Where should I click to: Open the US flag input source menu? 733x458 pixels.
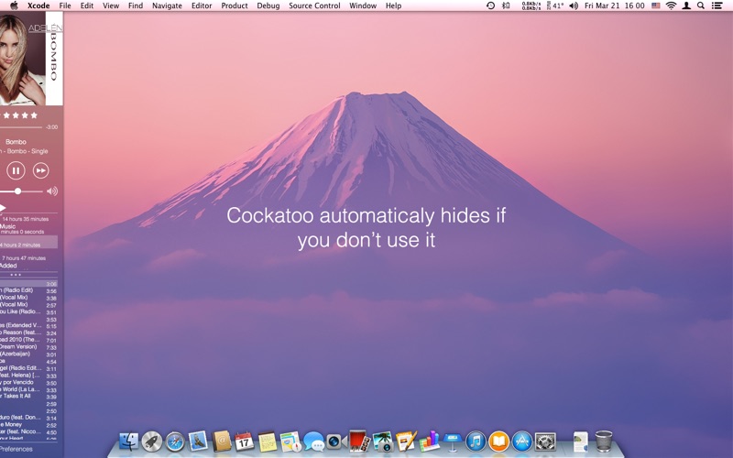(x=656, y=5)
